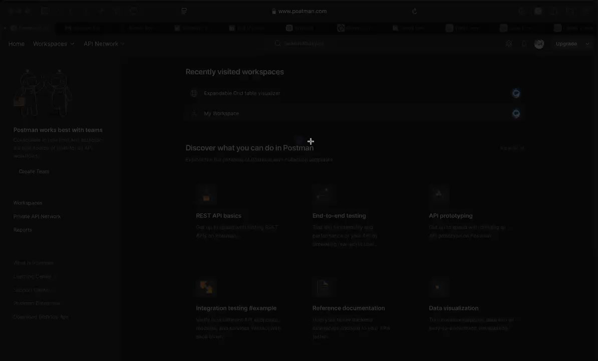The height and width of the screenshot is (361, 598).
Task: Click blue icon on My Workspace row
Action: click(x=516, y=113)
